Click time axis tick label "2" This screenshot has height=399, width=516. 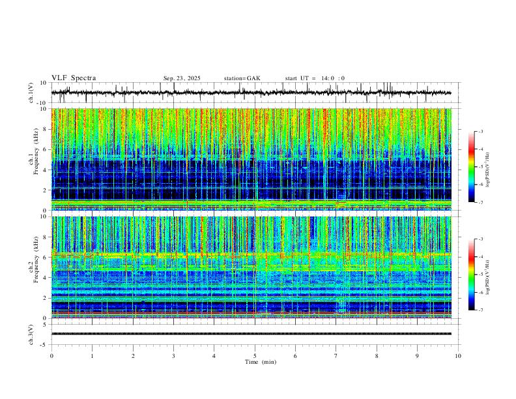(x=133, y=356)
